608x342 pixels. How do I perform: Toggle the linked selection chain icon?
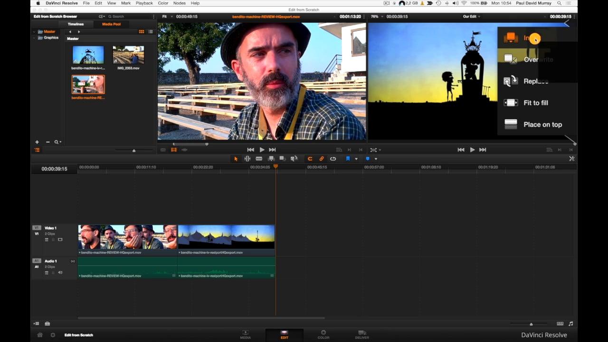point(322,159)
